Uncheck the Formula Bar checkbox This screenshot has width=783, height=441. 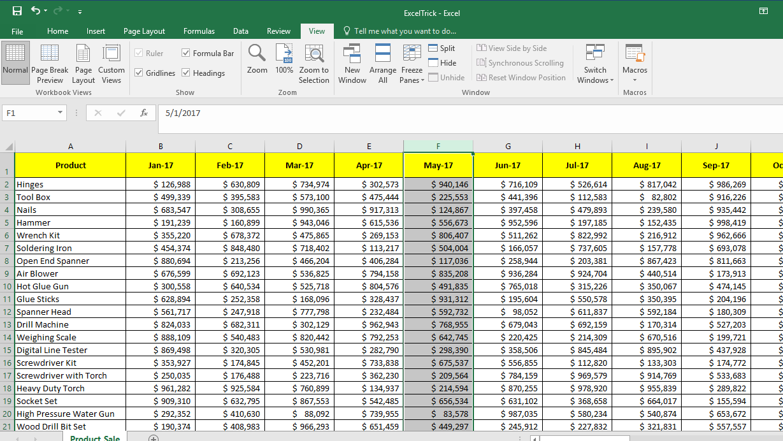pos(186,54)
